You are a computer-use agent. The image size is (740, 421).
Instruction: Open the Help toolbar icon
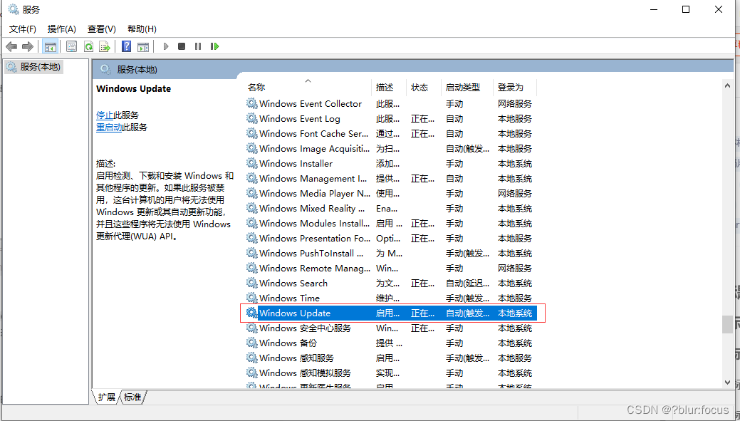pyautogui.click(x=127, y=46)
